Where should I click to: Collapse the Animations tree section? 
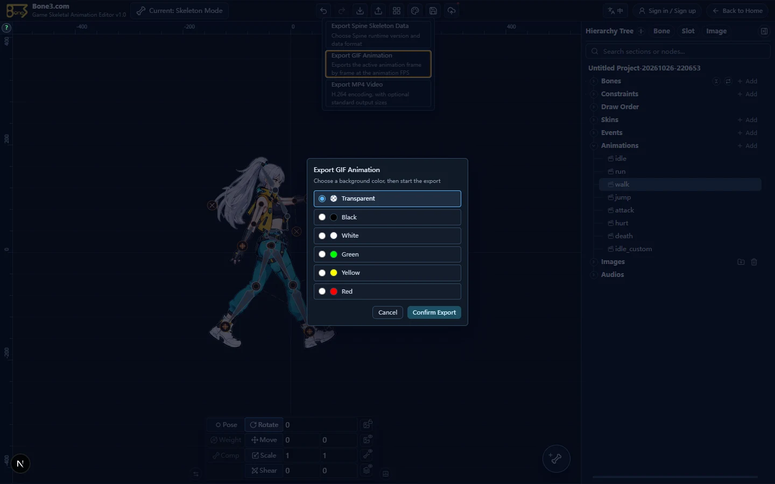tap(593, 146)
